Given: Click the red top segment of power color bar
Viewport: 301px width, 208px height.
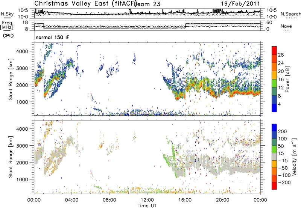Looking at the screenshot, I should (x=274, y=50).
